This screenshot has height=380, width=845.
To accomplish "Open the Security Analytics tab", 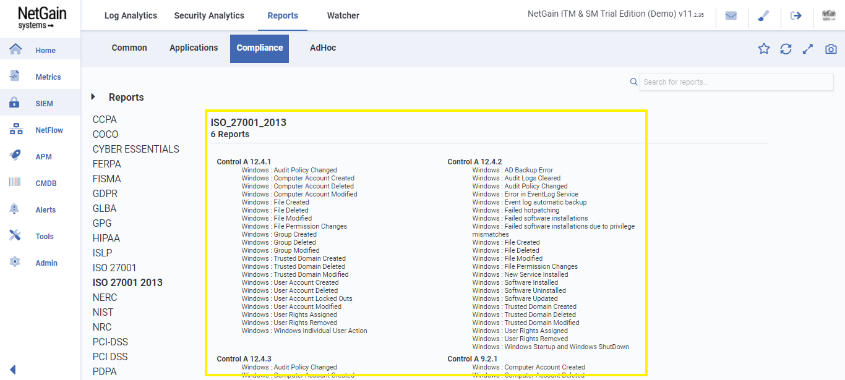I will [x=209, y=15].
